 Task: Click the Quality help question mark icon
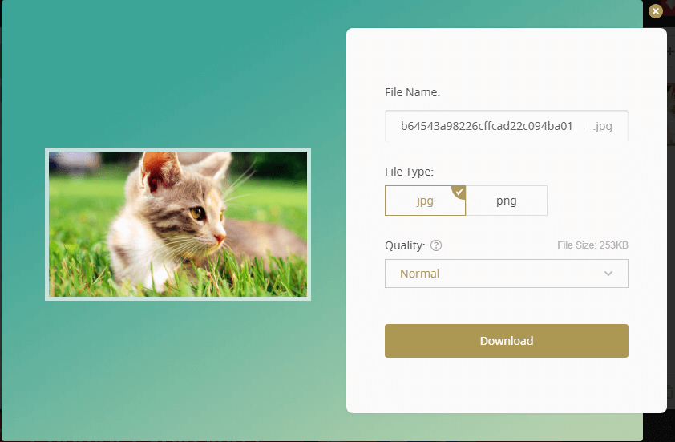(436, 245)
